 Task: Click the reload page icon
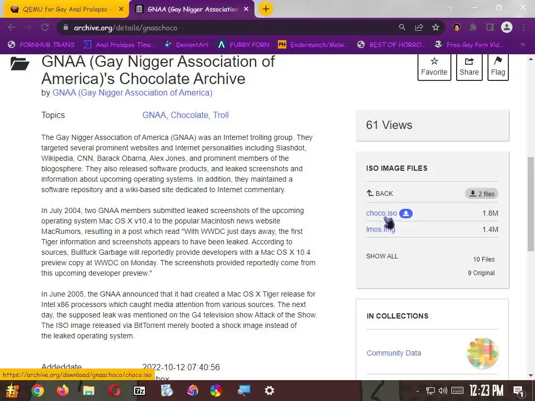[x=45, y=28]
